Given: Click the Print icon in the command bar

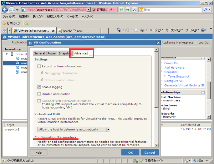Looking at the screenshot, I should click(x=142, y=31).
